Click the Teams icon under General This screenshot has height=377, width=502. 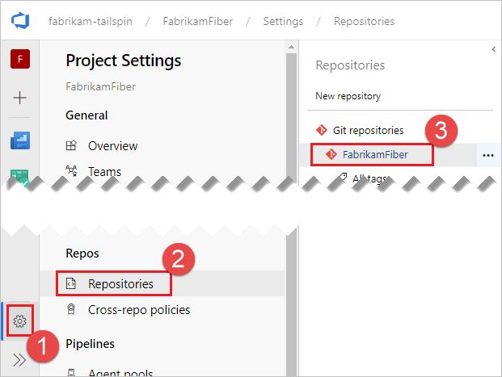71,171
